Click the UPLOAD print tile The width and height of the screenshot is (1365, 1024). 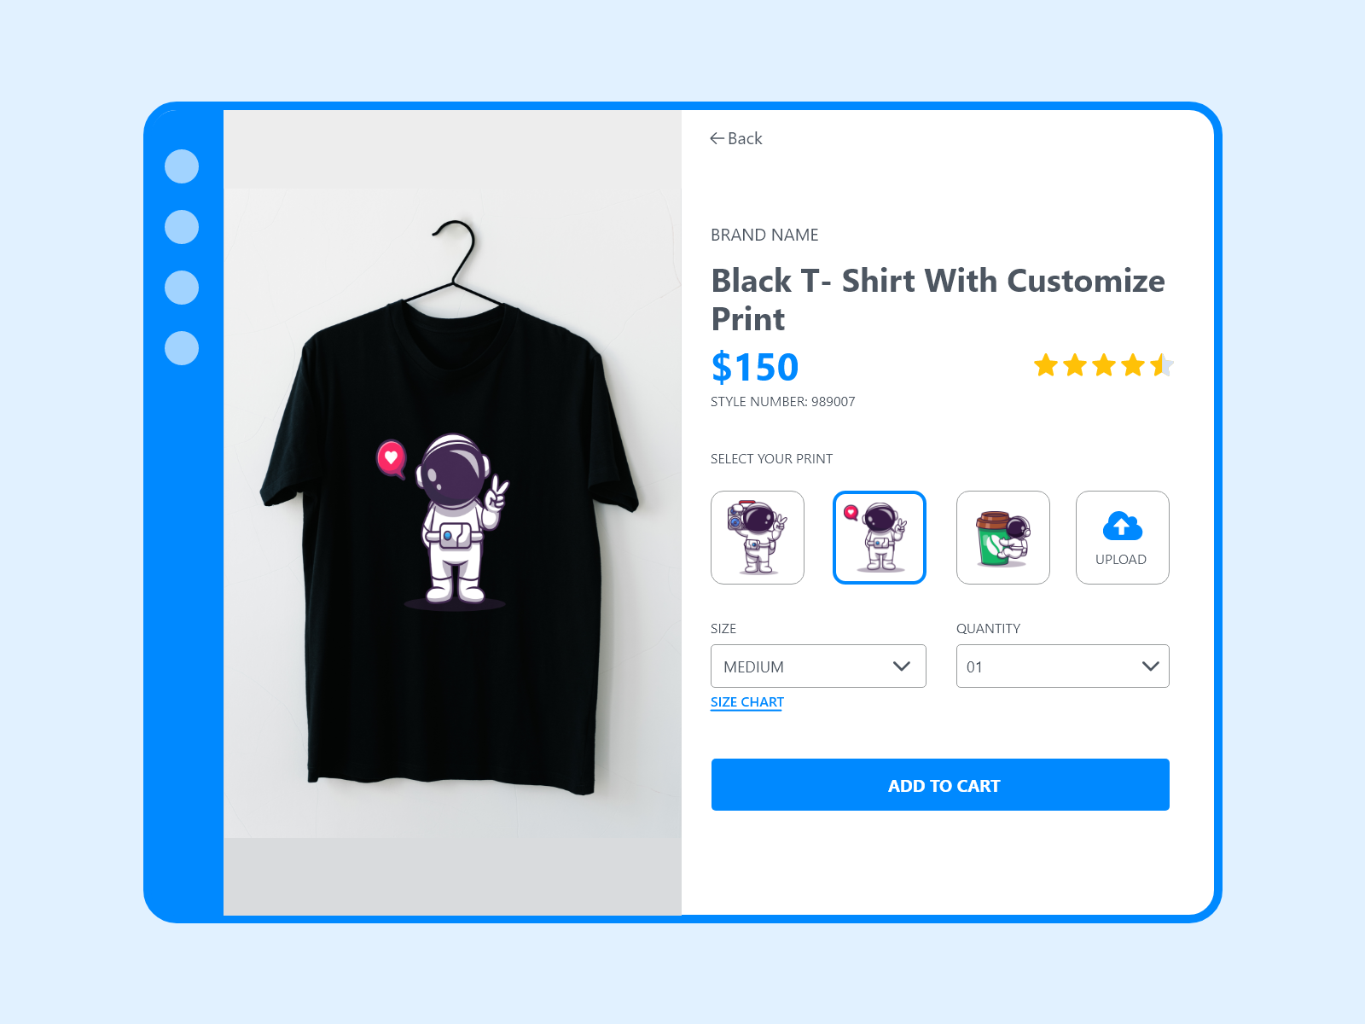1123,538
